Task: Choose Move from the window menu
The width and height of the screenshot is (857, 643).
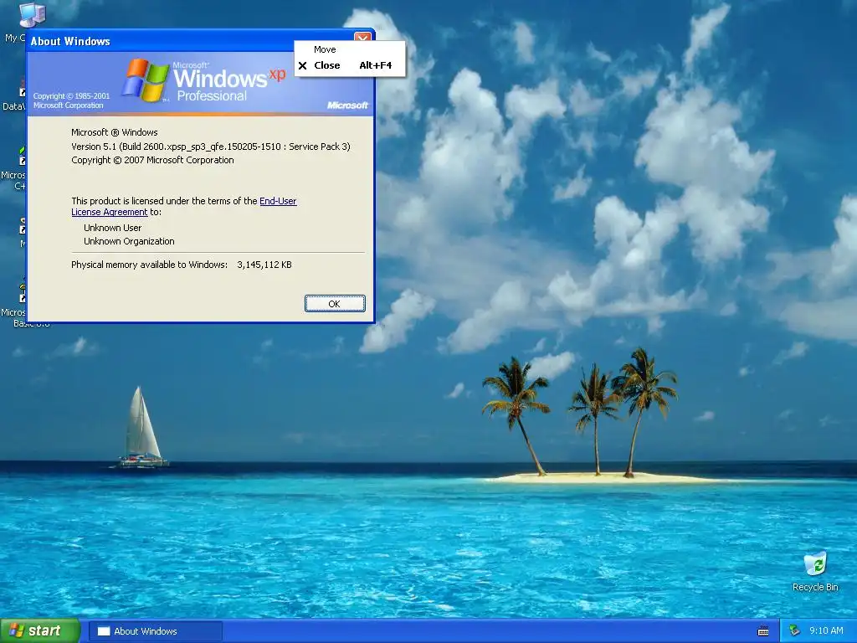Action: [x=350, y=49]
